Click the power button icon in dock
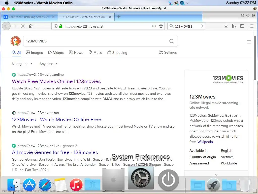The height and width of the screenshot is (194, 258). pyautogui.click(x=168, y=180)
